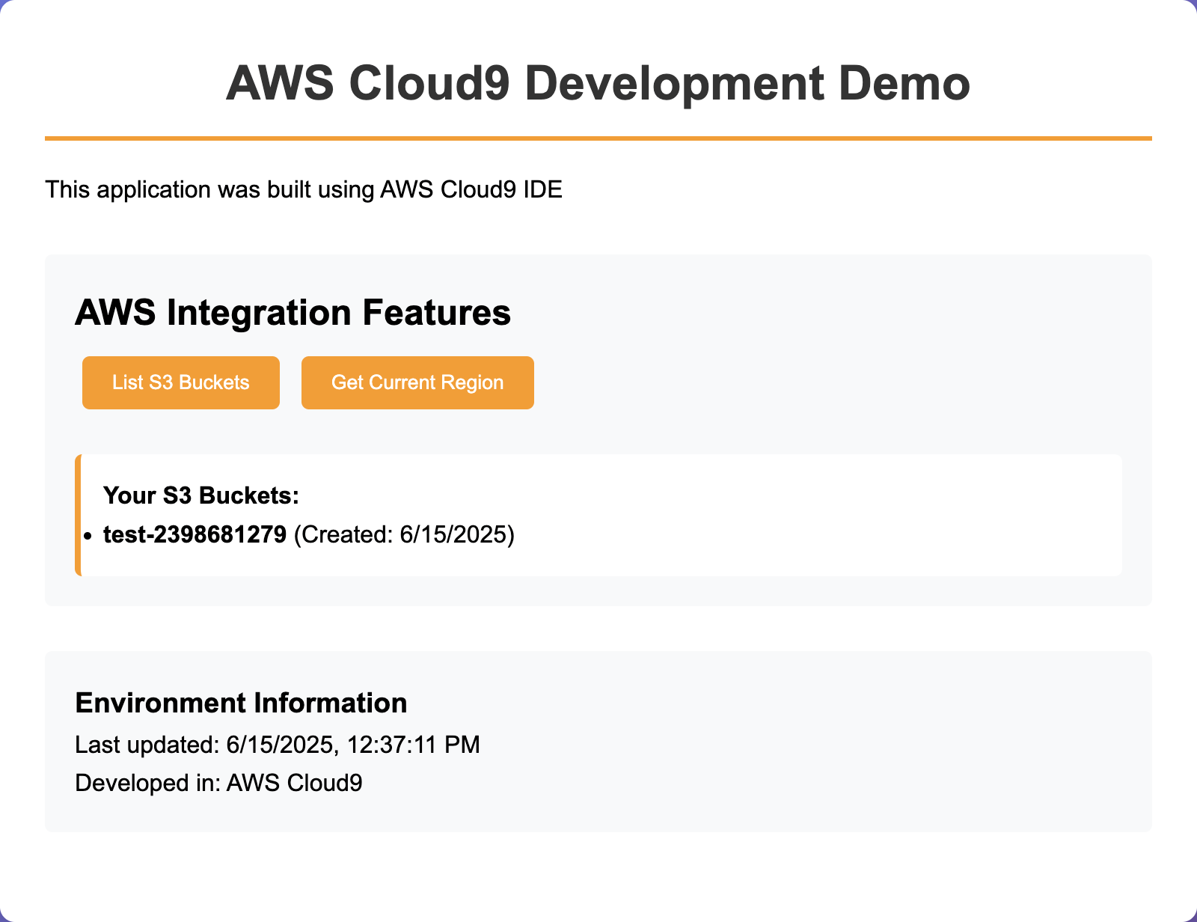This screenshot has width=1197, height=922.
Task: Click the AWS Integration Features heading
Action: click(x=293, y=312)
